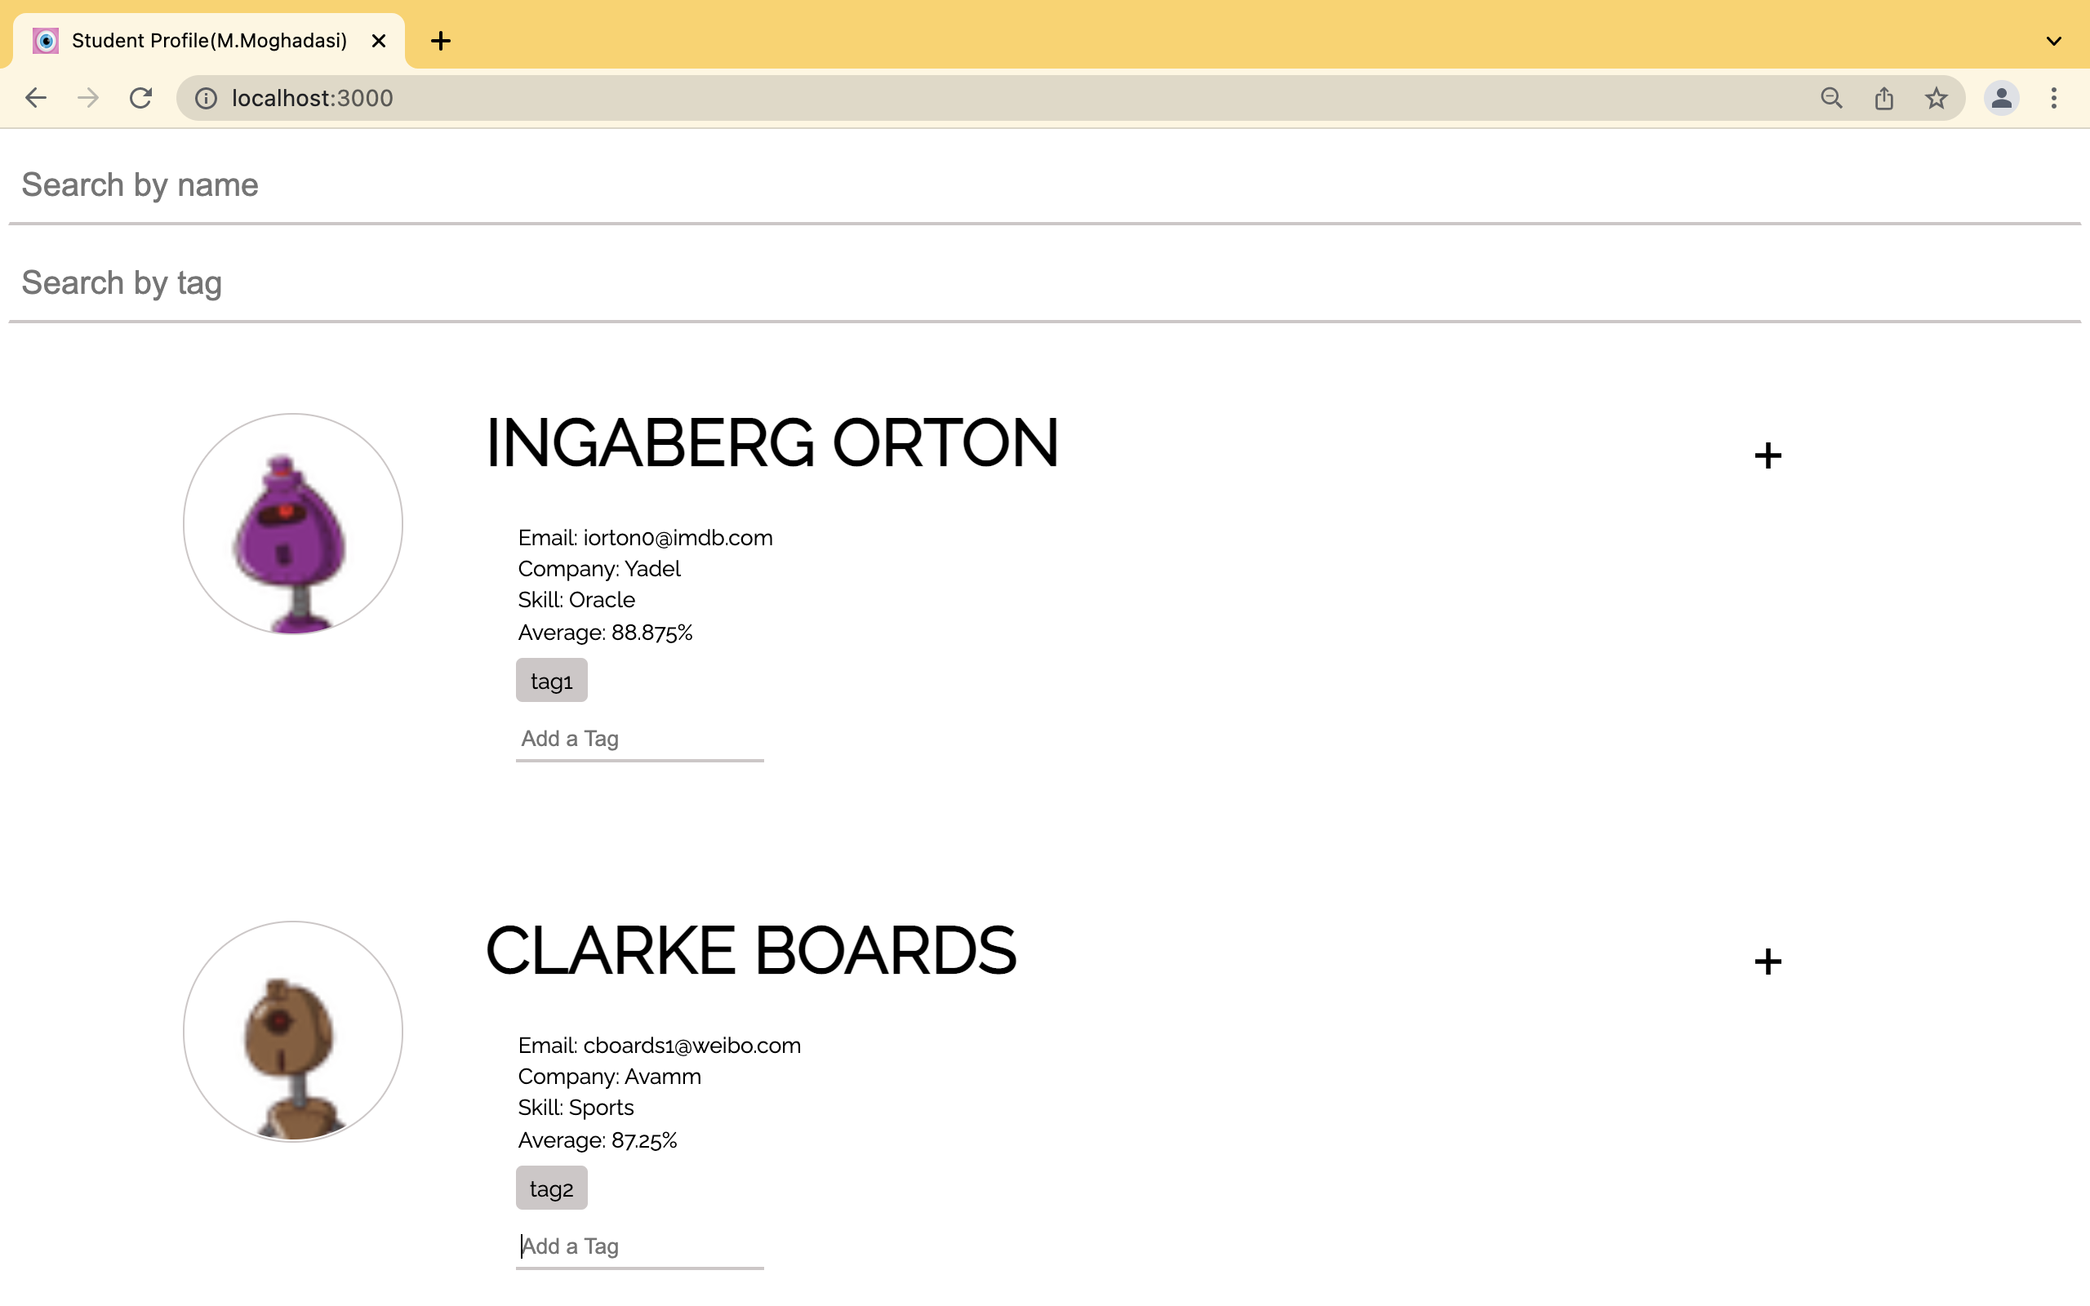This screenshot has height=1306, width=2090.
Task: Click the Company: Avamm line
Action: pyautogui.click(x=610, y=1077)
